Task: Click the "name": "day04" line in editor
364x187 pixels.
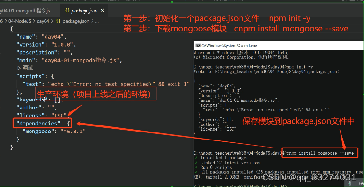Action: pyautogui.click(x=41, y=37)
